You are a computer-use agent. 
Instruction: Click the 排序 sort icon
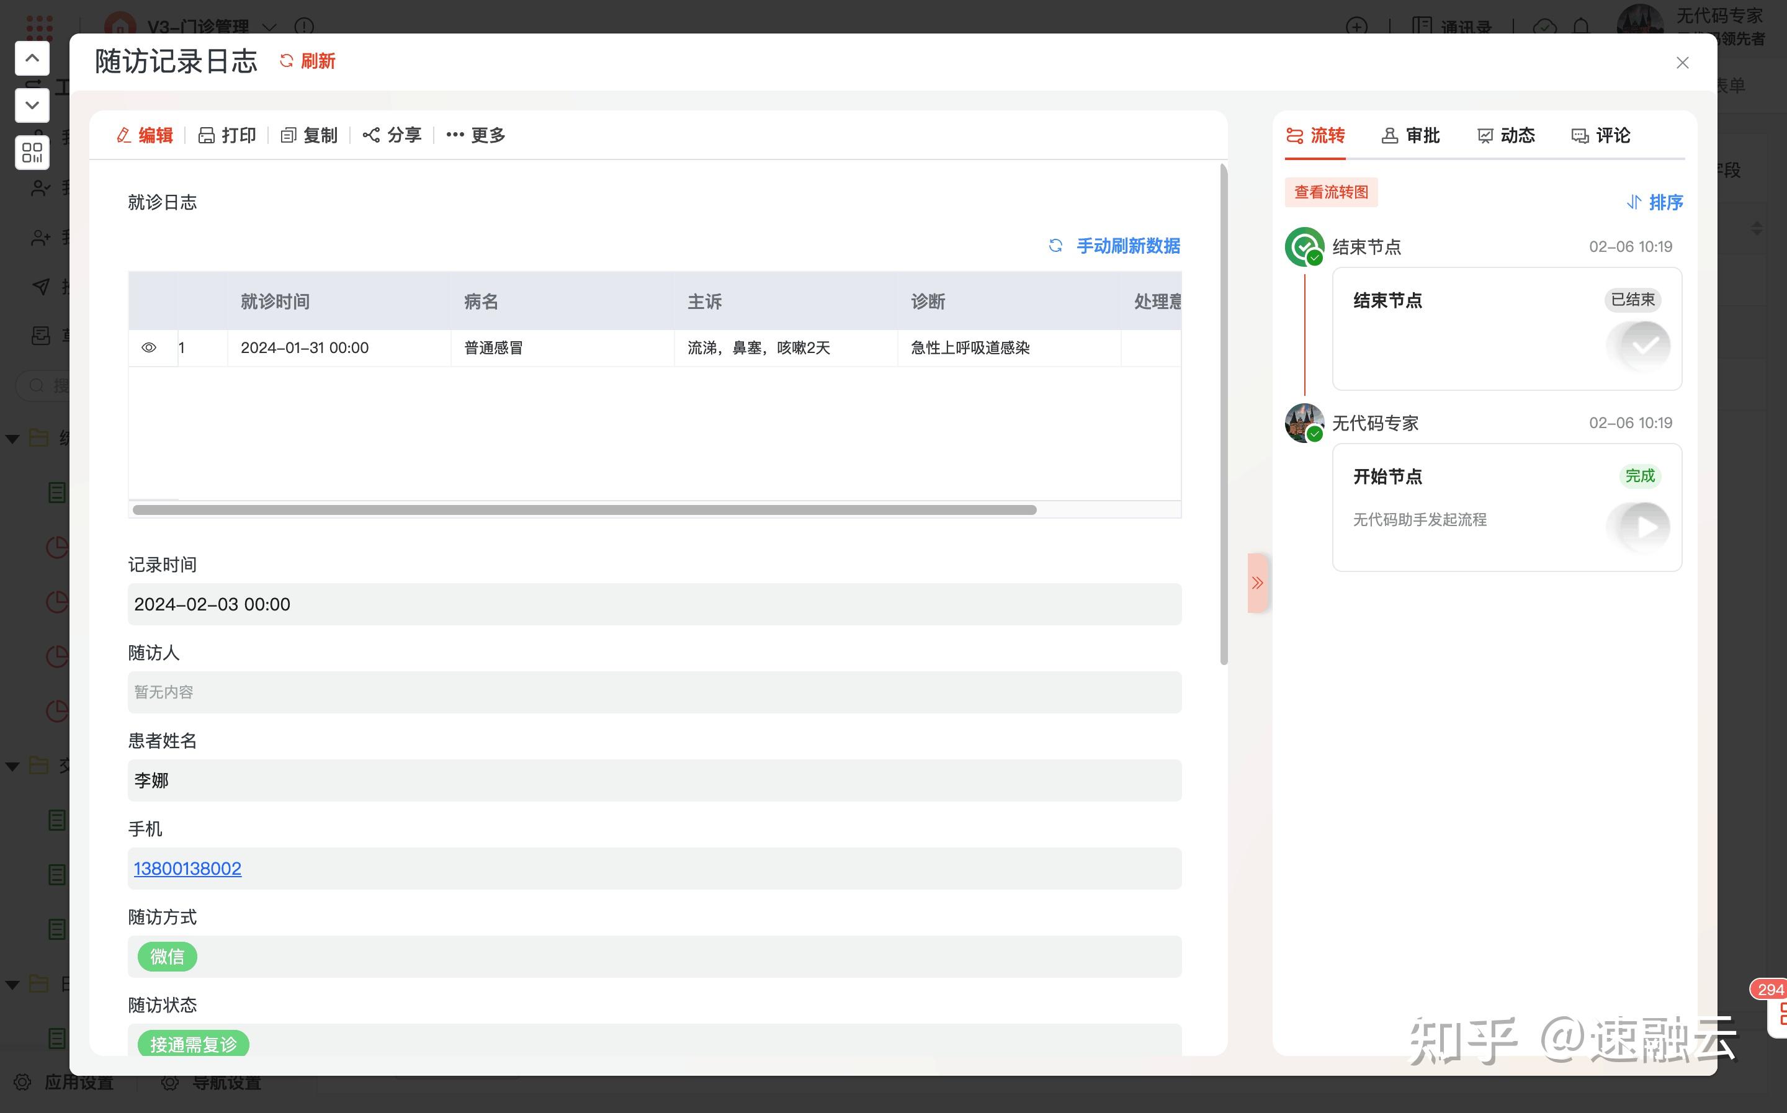[x=1634, y=202]
